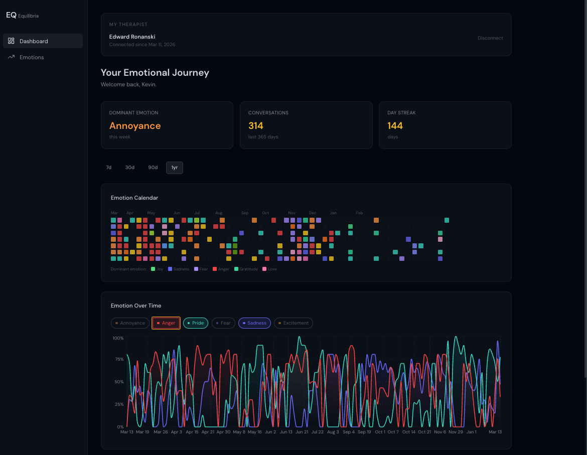Click the Conversations 314 stat card
Viewport: 587px width, 455px height.
coord(306,125)
